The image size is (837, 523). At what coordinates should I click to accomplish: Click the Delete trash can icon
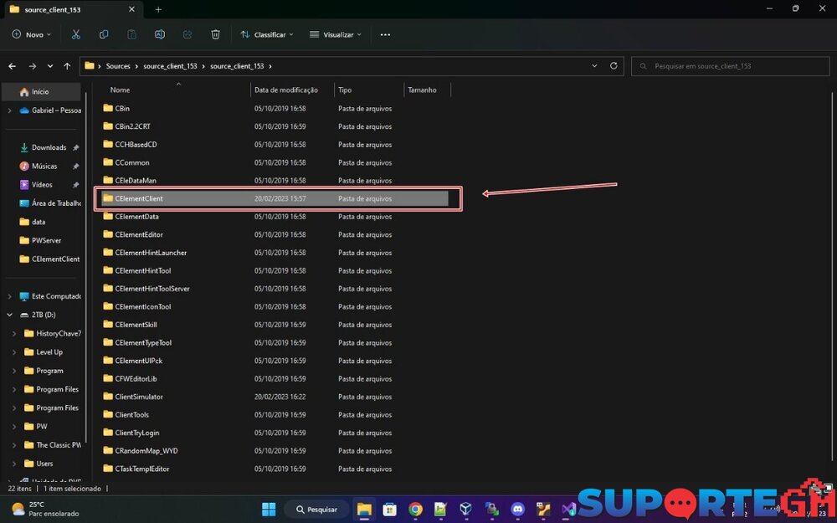[215, 34]
